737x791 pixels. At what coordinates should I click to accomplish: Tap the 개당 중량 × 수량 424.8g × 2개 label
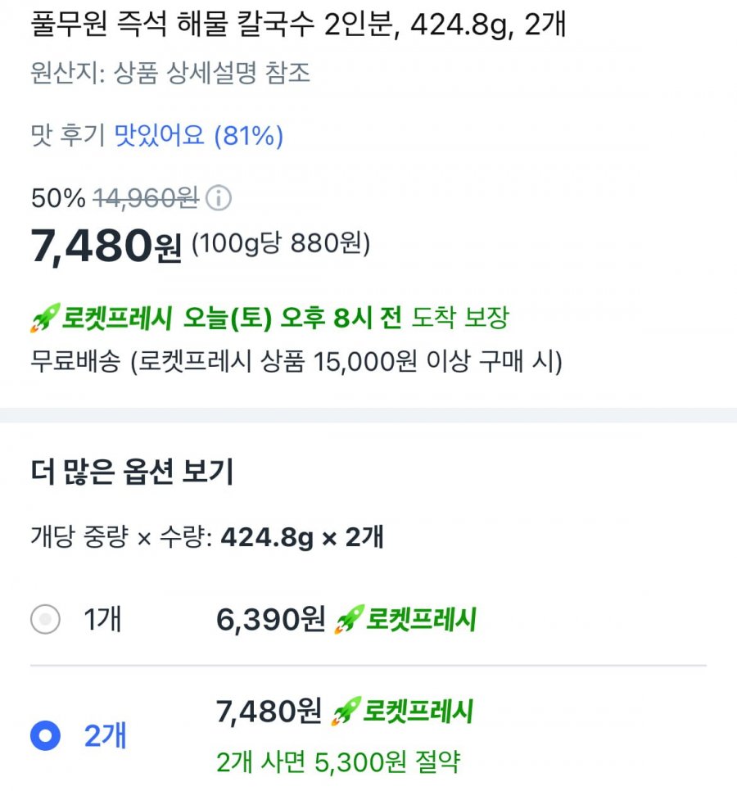click(207, 537)
